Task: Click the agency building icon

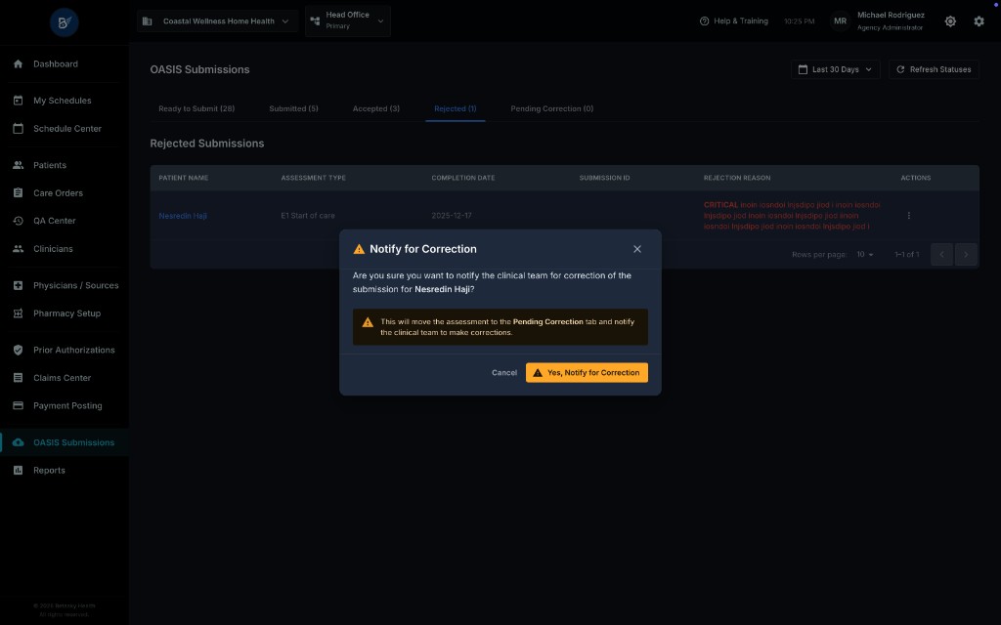Action: pos(147,21)
